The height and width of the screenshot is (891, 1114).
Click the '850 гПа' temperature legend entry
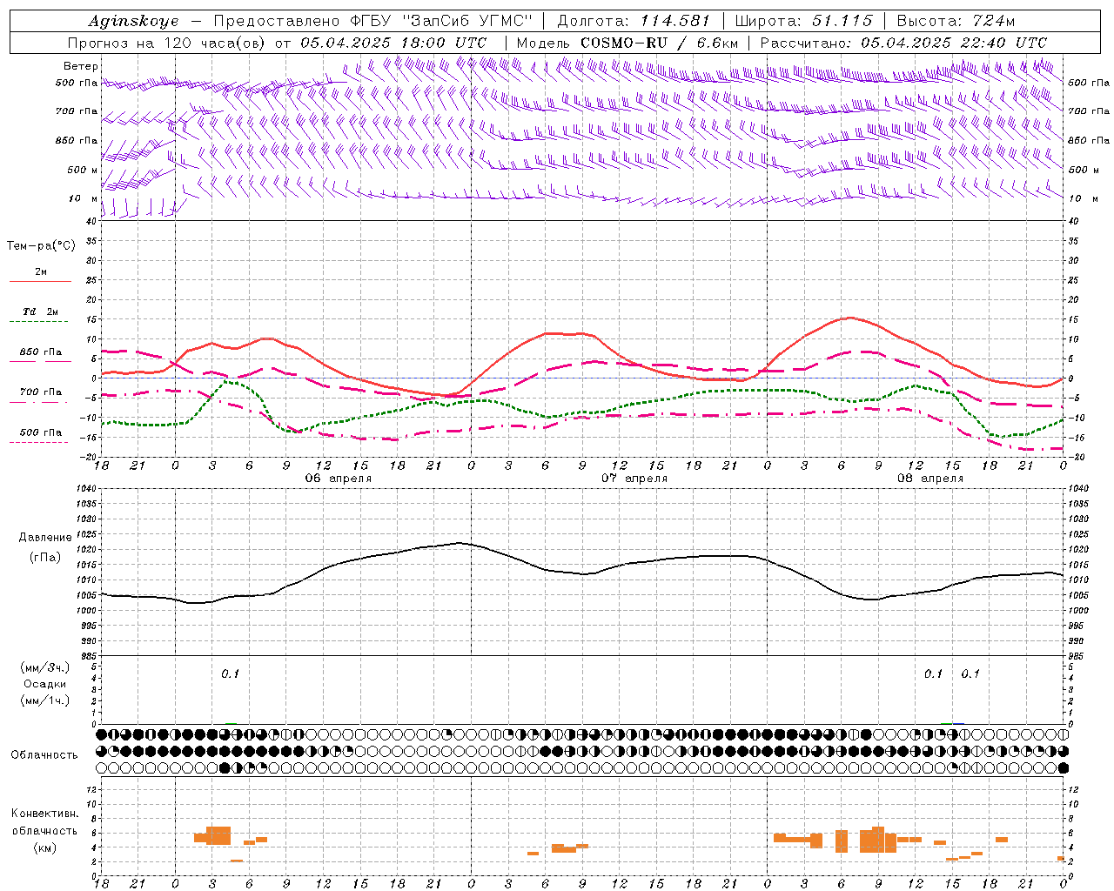coord(41,352)
